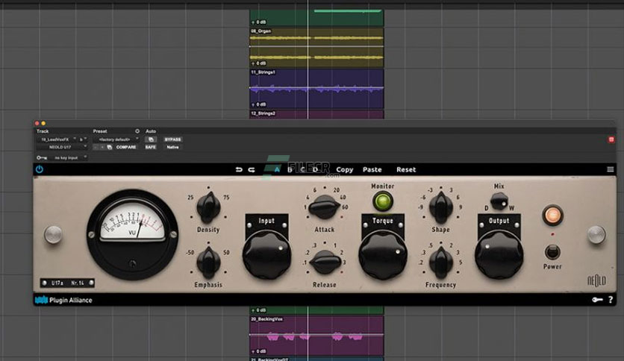Click the Plugin Alliance logo
The width and height of the screenshot is (624, 361).
click(x=63, y=300)
